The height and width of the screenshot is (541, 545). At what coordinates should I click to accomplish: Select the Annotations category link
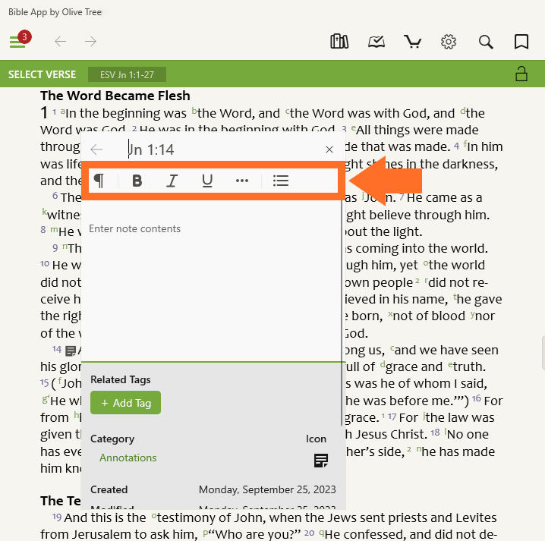(128, 458)
